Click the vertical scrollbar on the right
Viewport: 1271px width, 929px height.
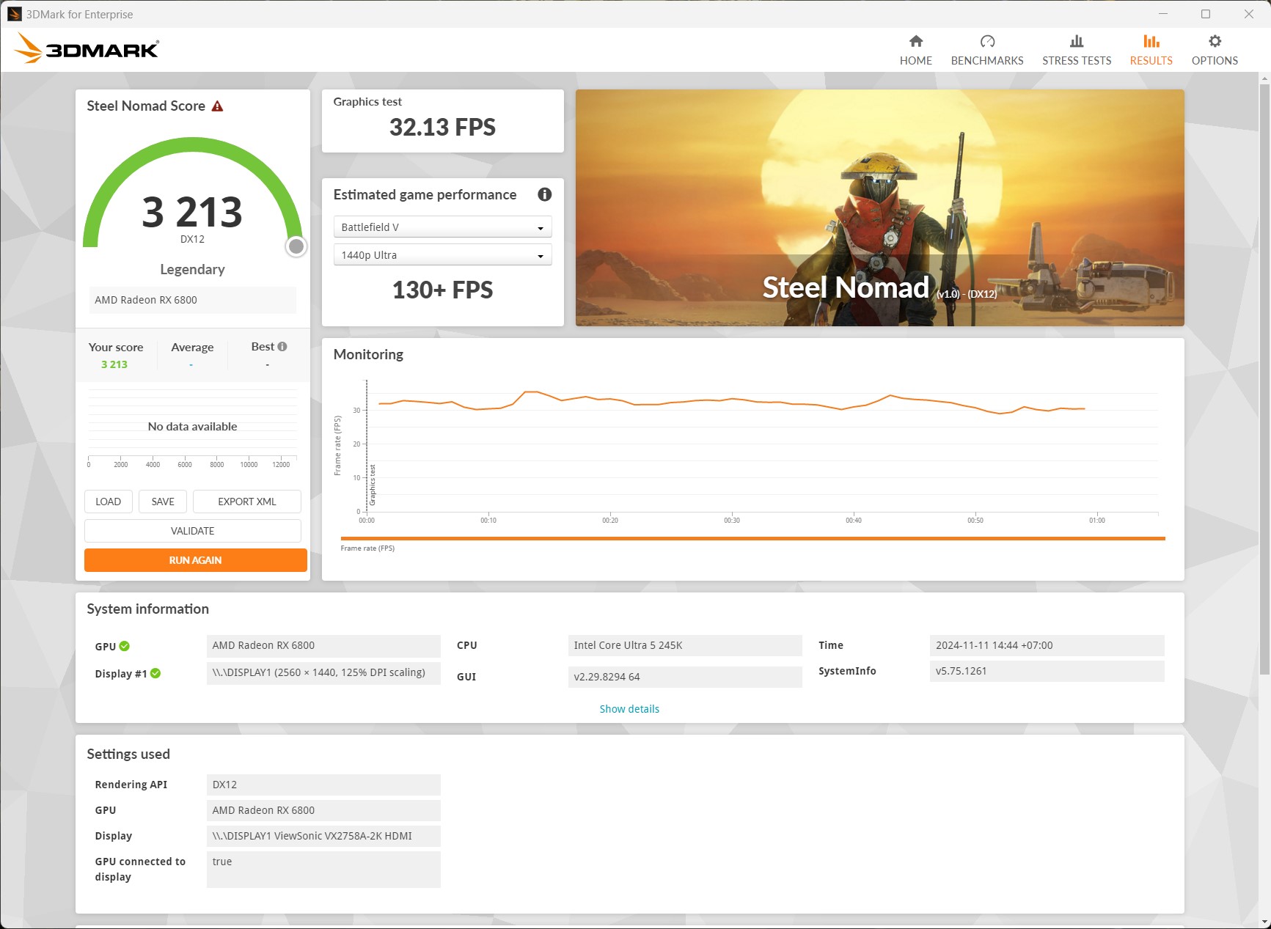pyautogui.click(x=1264, y=378)
